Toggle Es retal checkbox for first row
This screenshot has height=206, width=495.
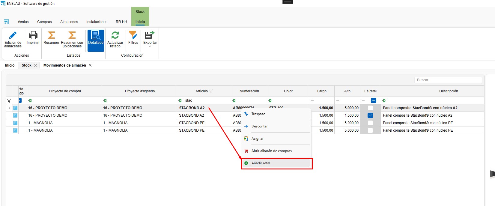click(370, 108)
